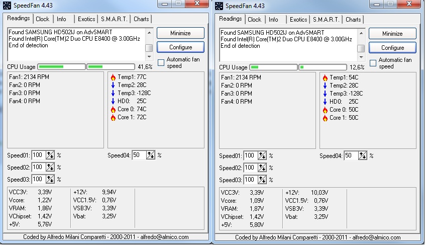Click the Core 0 50C flame icon

[325, 110]
